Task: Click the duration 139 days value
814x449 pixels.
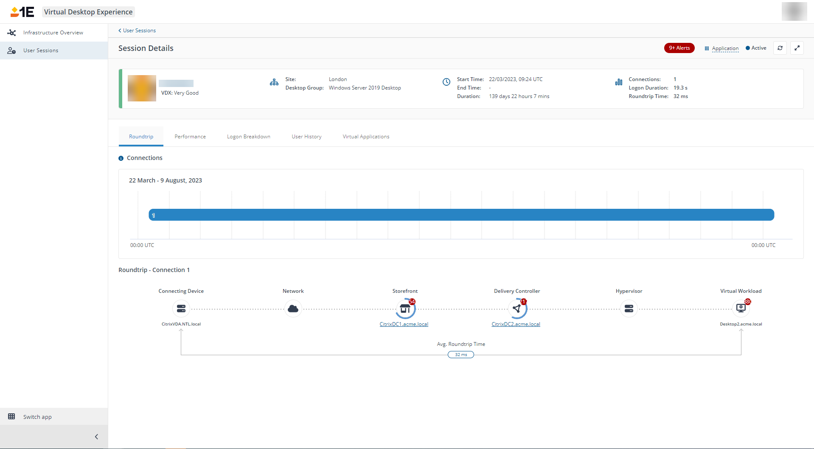Action: [x=519, y=96]
